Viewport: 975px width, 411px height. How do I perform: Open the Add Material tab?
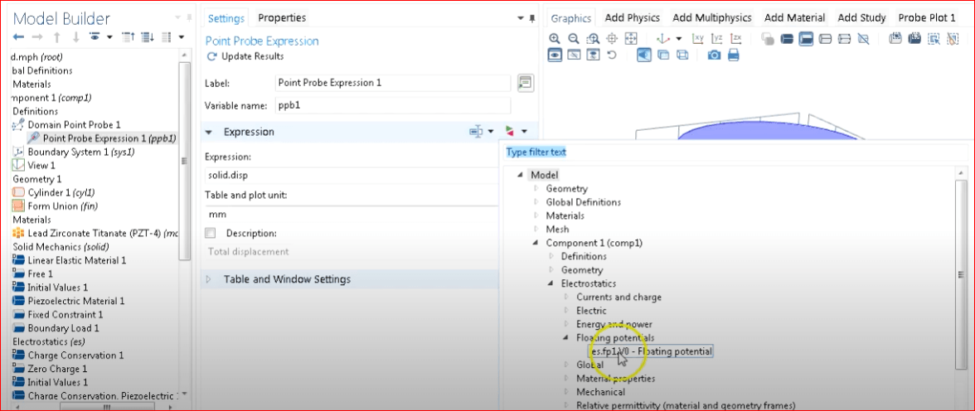point(794,18)
